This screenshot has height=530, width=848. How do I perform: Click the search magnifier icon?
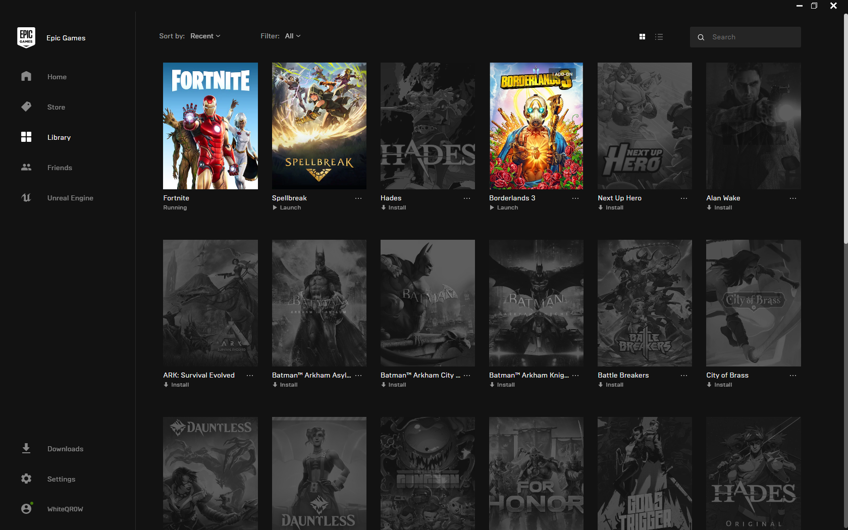pos(701,37)
